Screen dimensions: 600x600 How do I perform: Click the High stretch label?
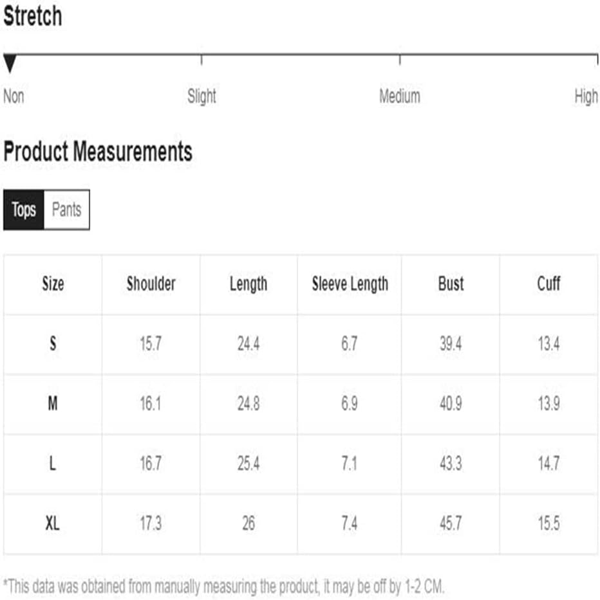click(x=586, y=96)
